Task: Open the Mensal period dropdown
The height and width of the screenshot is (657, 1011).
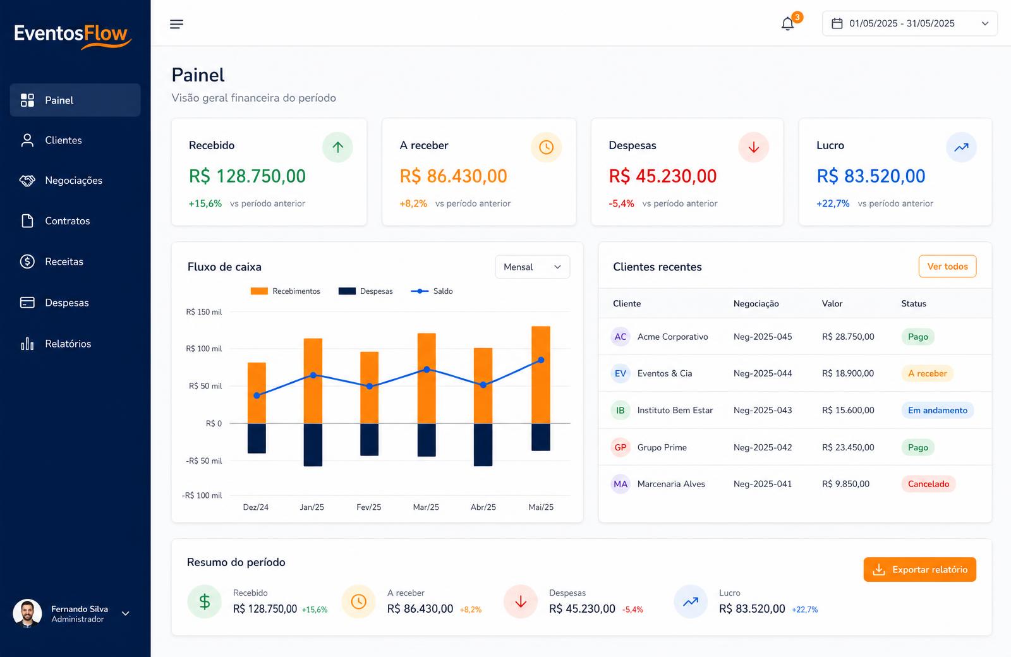Action: click(532, 267)
